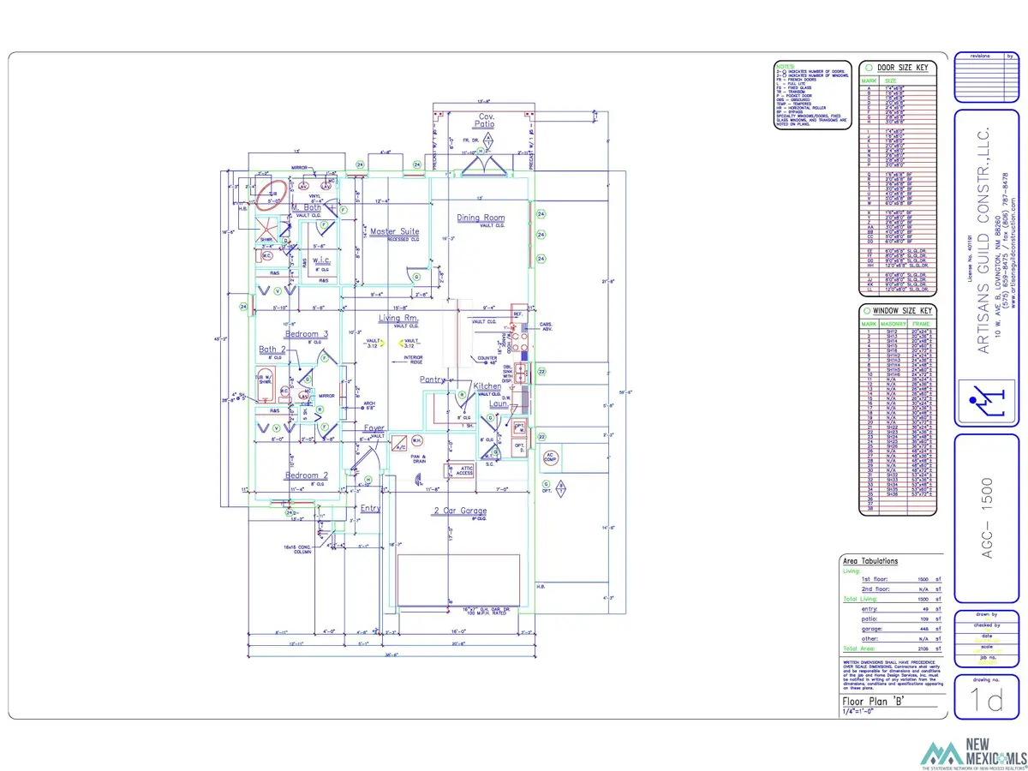Image resolution: width=1028 pixels, height=771 pixels.
Task: Select the AC COMP circle symbol
Action: click(x=551, y=459)
